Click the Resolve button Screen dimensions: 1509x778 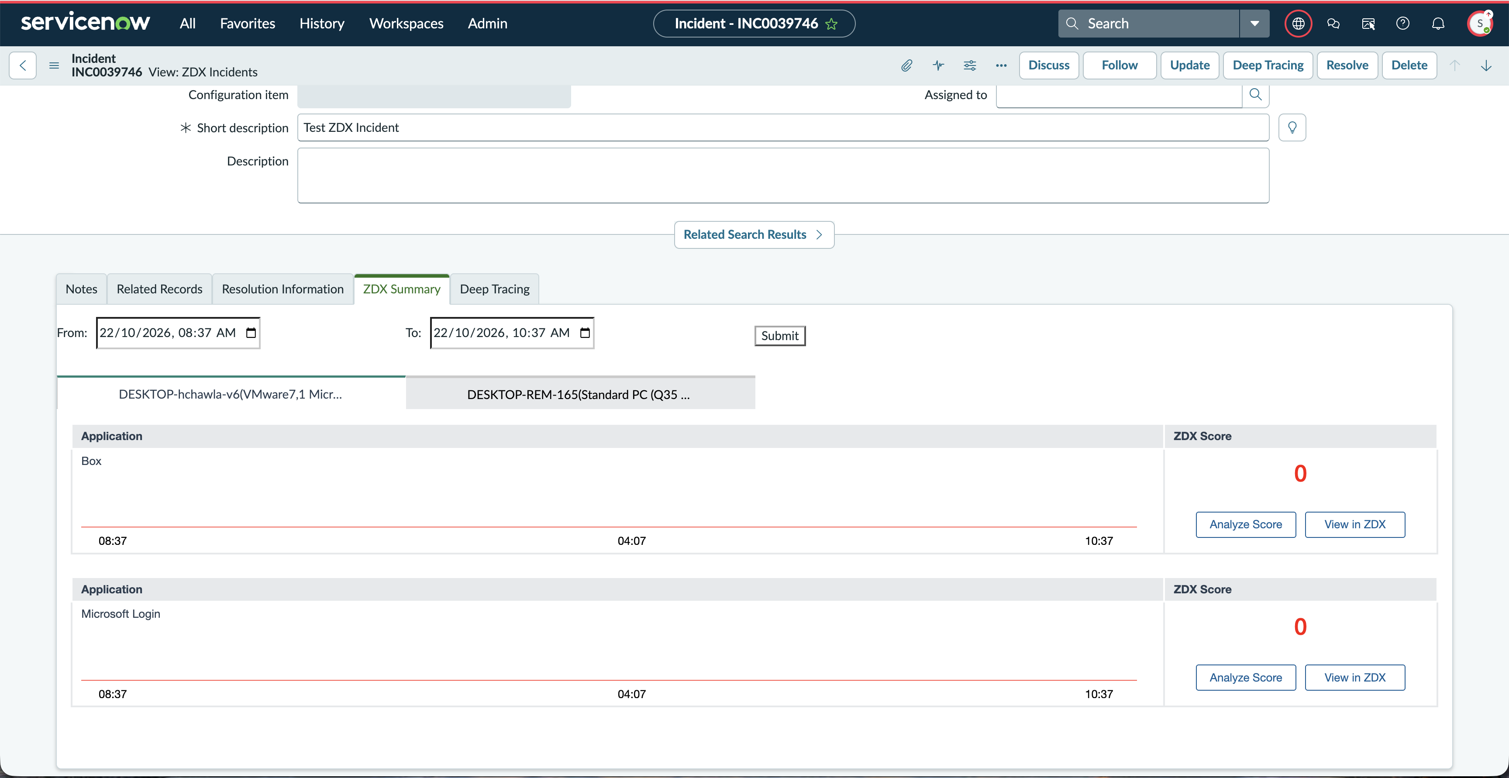(1347, 65)
